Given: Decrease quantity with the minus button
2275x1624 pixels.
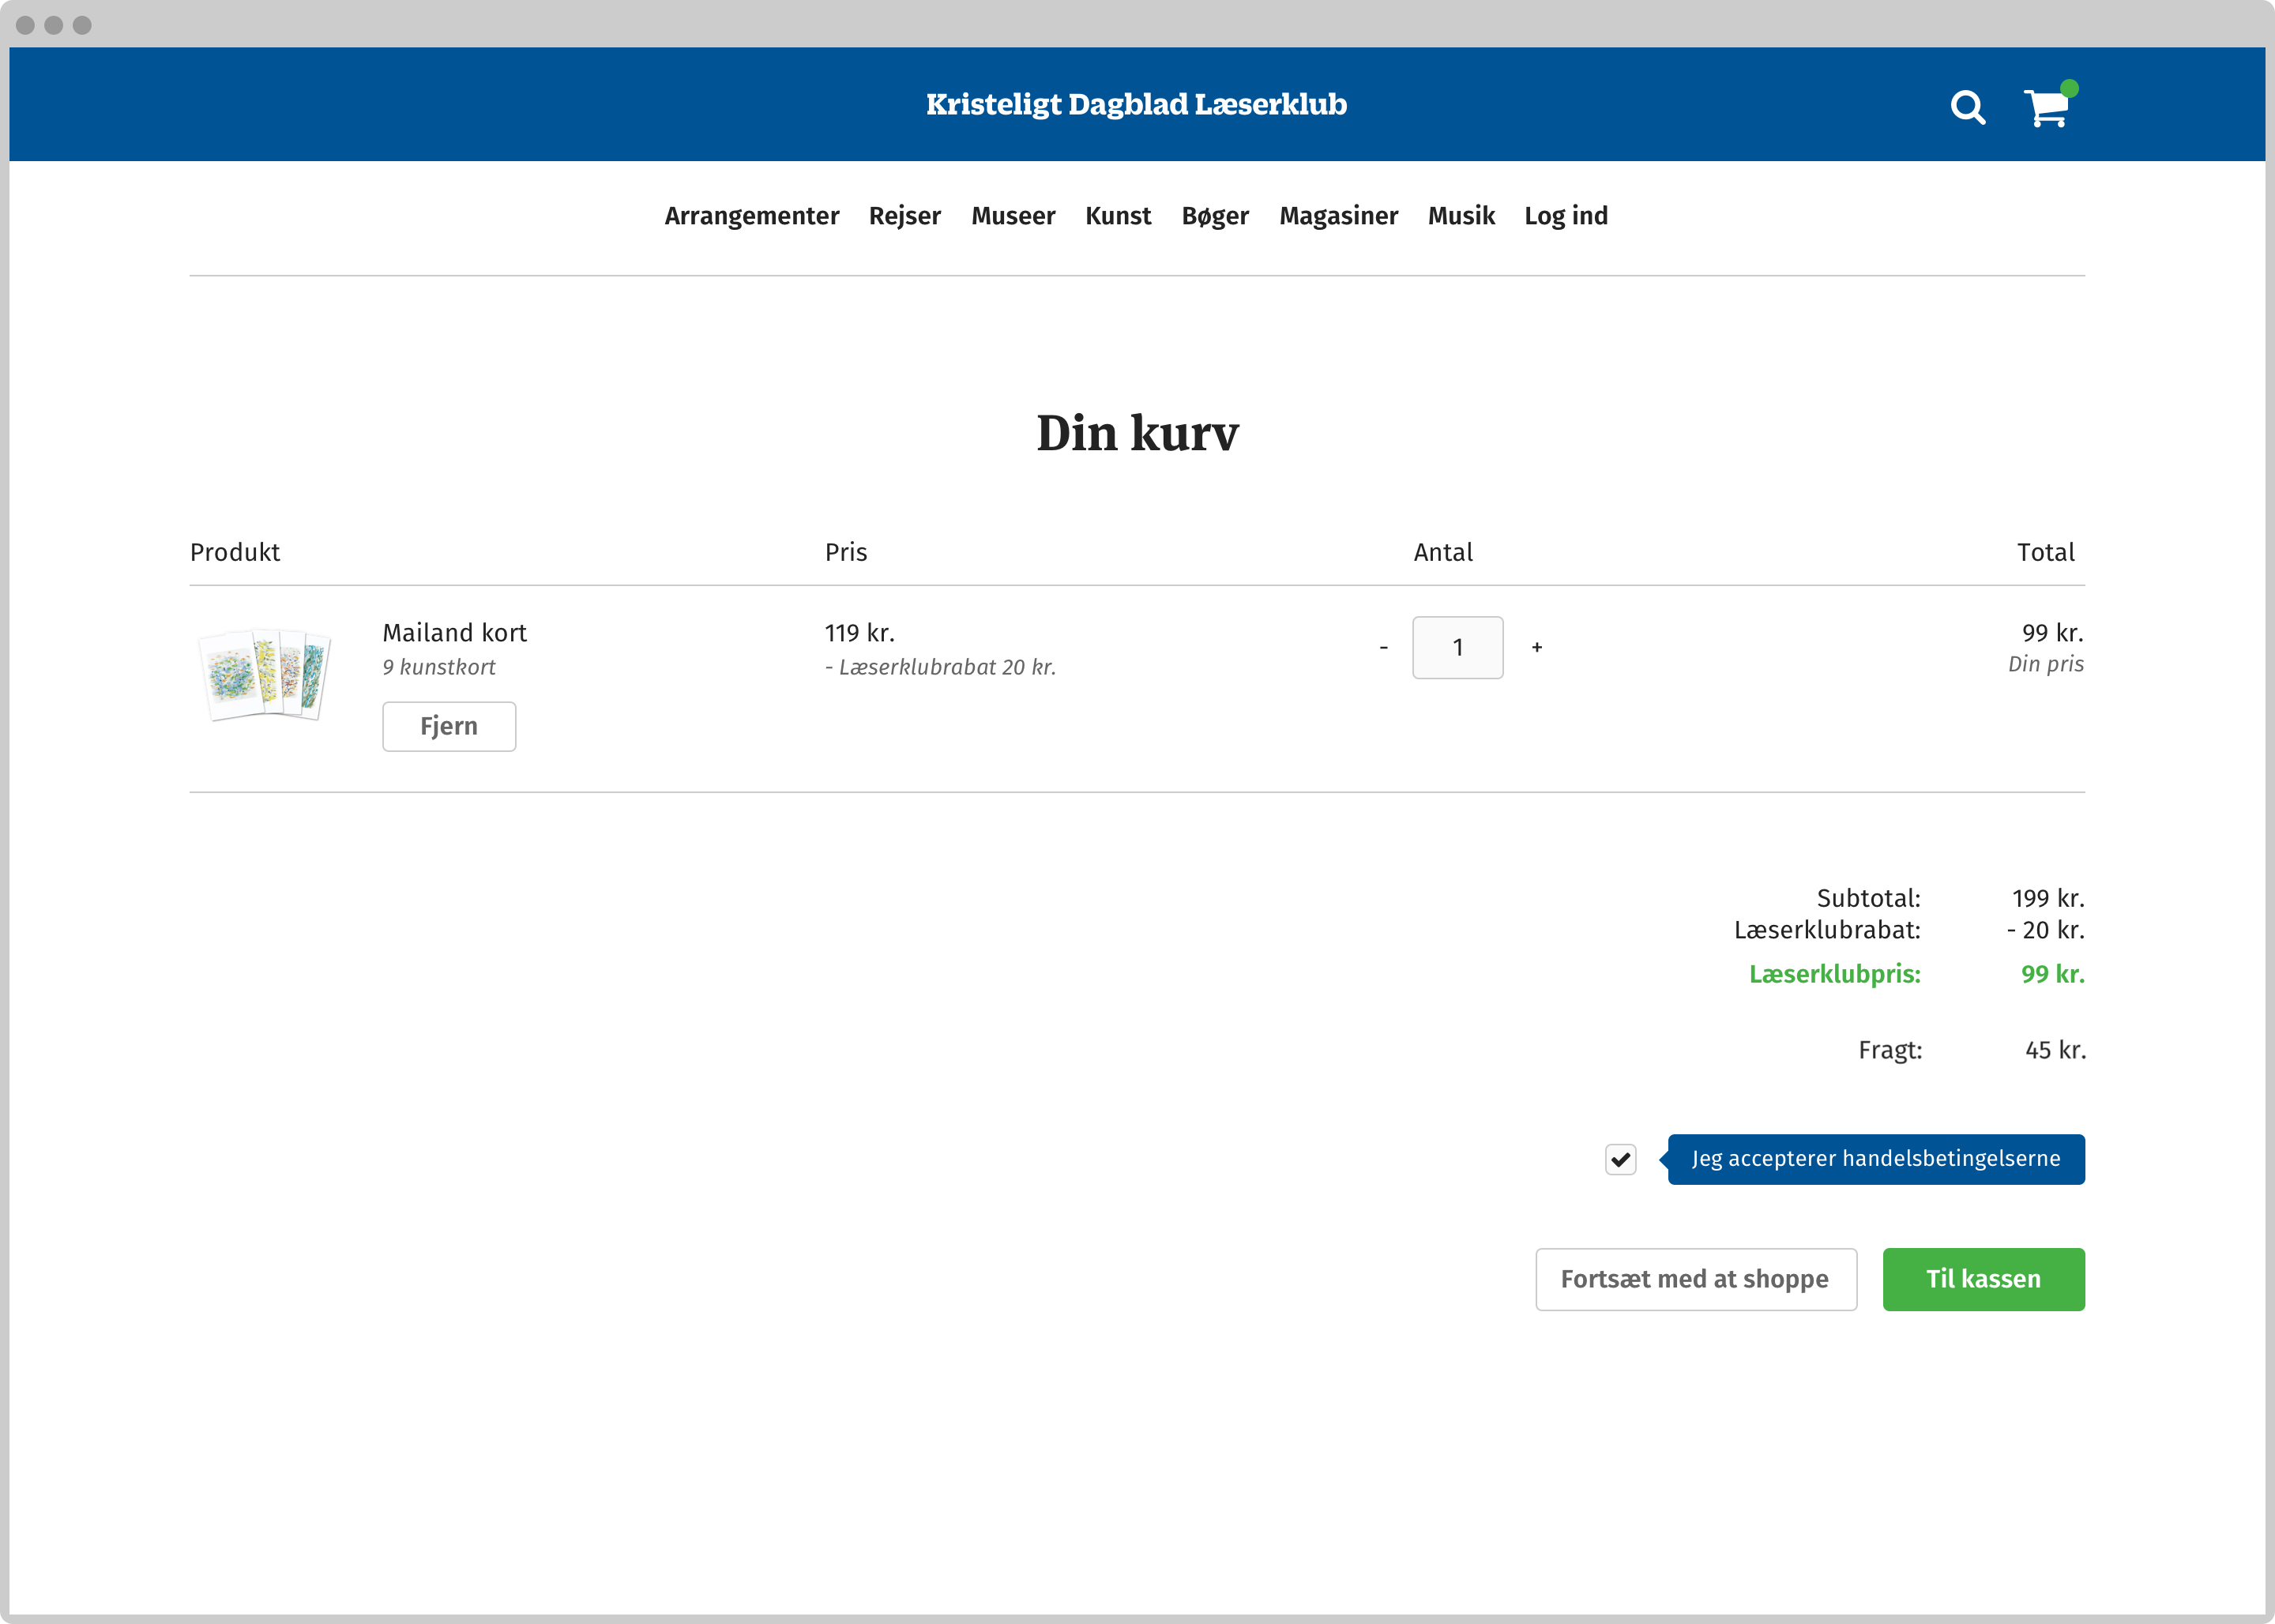Looking at the screenshot, I should (x=1383, y=648).
